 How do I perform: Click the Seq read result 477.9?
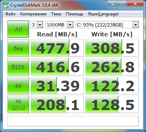coord(57,48)
